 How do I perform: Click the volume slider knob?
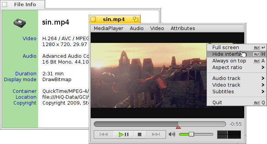coord(191,134)
